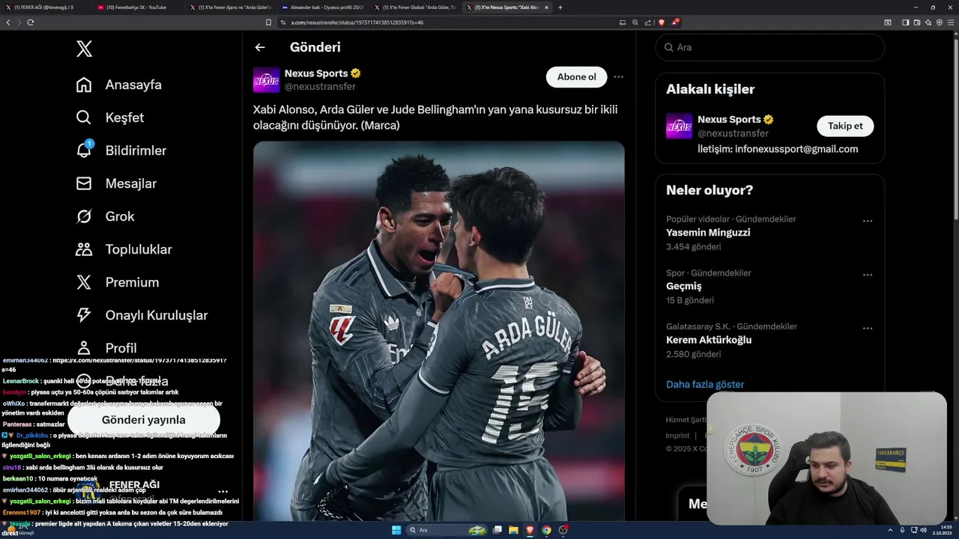Open the Yasemin Minguzzi trend
Viewport: 959px width, 539px height.
click(708, 233)
